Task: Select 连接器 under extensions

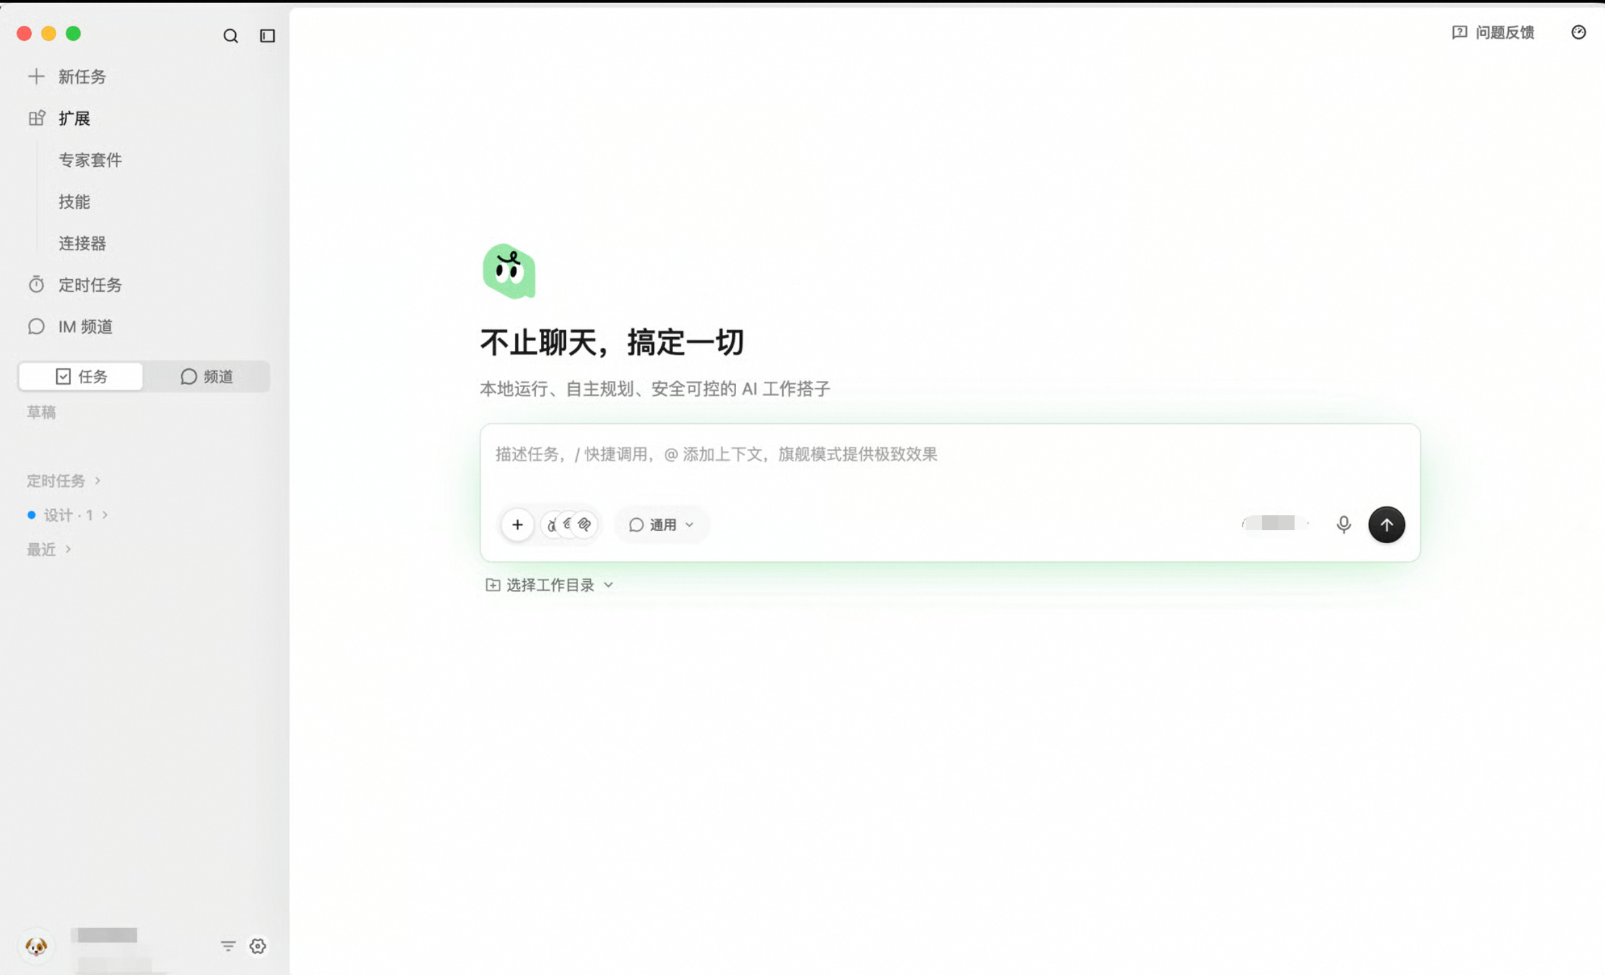Action: [x=82, y=243]
